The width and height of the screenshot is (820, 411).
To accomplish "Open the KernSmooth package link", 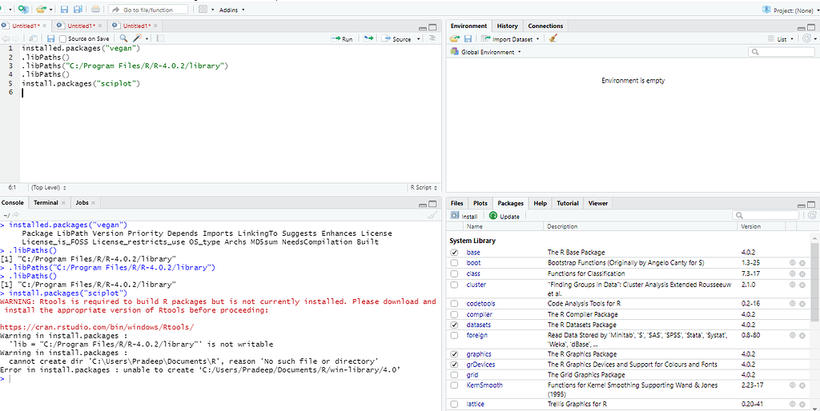I will [x=484, y=385].
